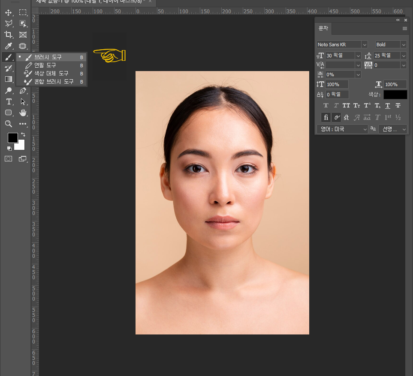
Task: Toggle contextual alternates OpenType button
Action: tap(336, 117)
